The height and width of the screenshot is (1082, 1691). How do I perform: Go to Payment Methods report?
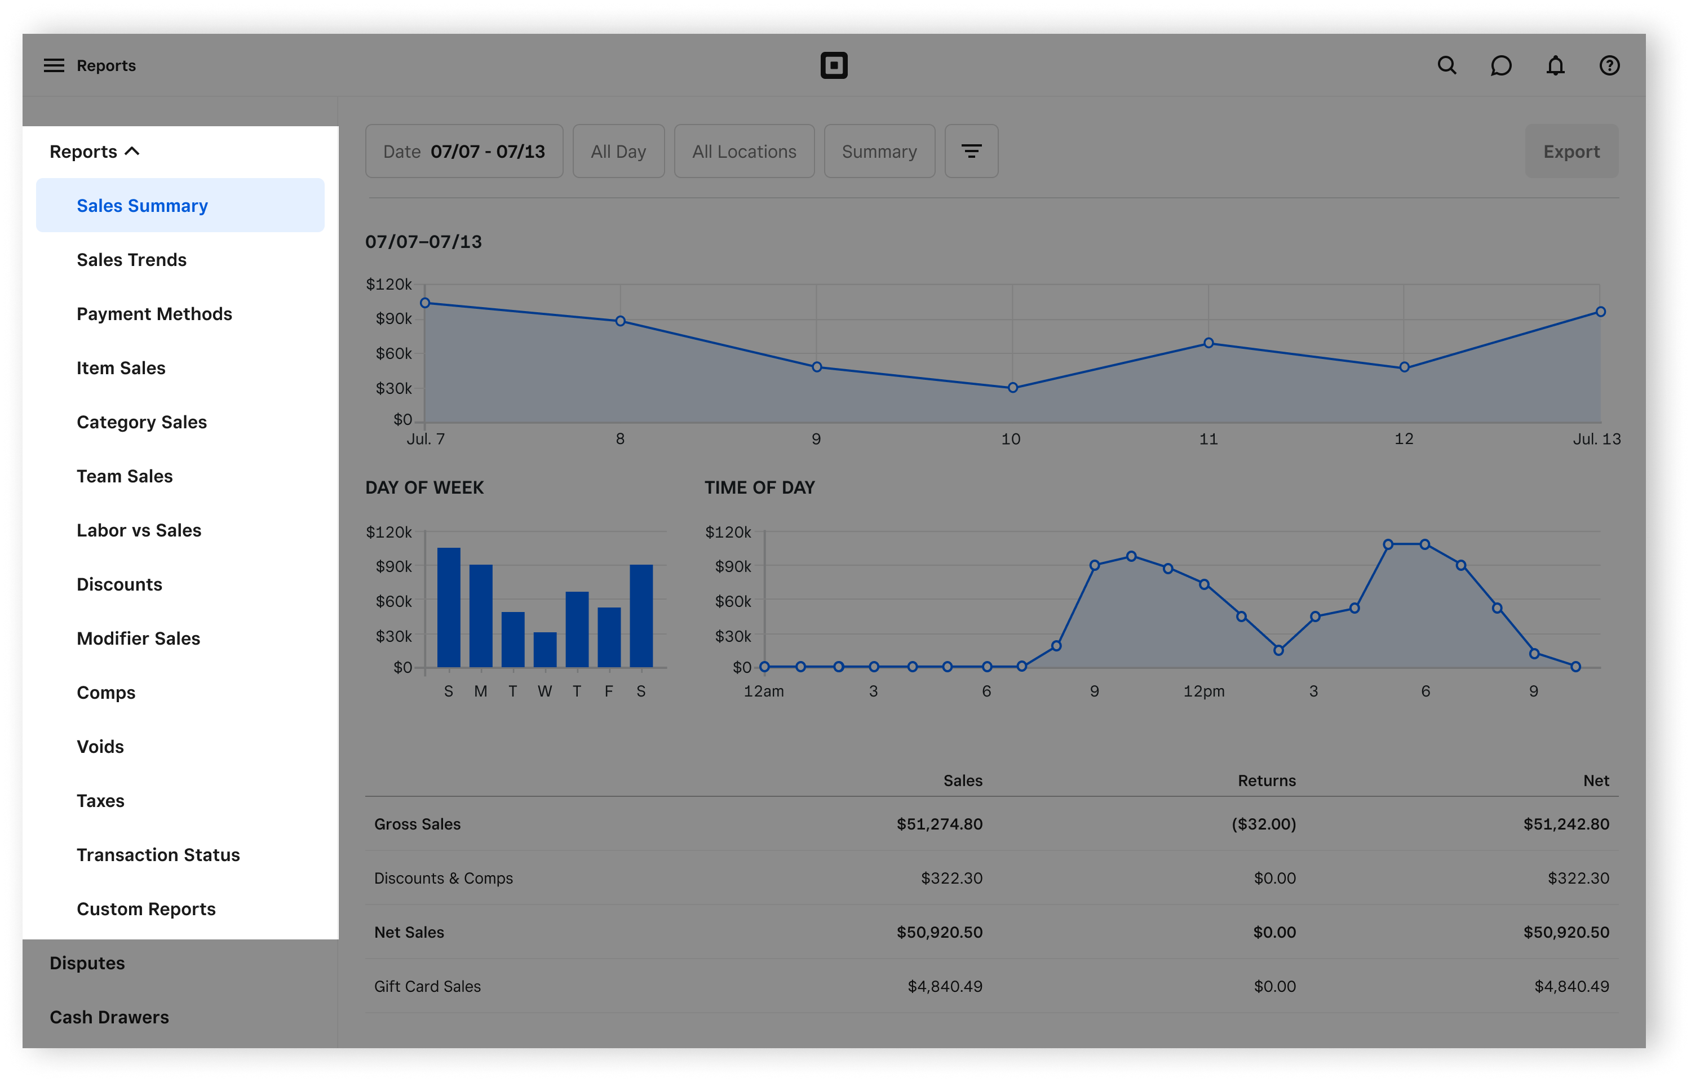154,314
